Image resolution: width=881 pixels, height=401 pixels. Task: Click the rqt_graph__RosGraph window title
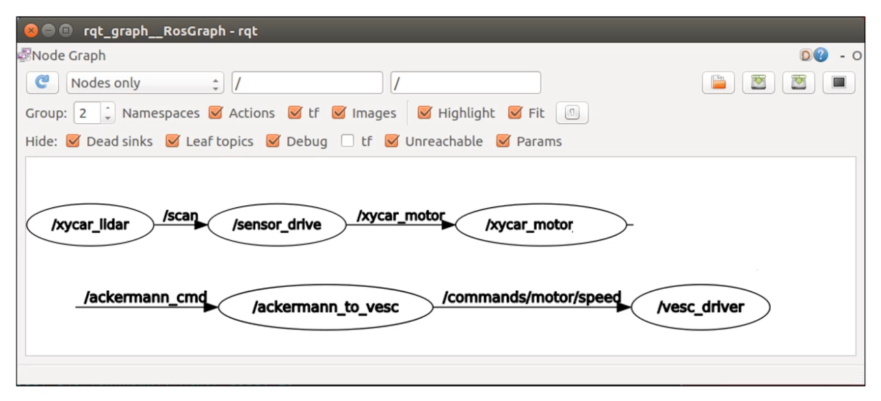[x=170, y=31]
